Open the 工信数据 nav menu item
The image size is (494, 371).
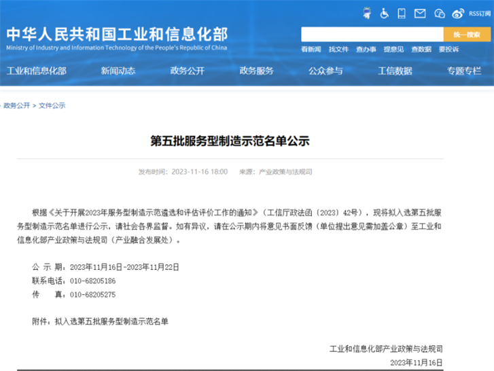tap(395, 71)
